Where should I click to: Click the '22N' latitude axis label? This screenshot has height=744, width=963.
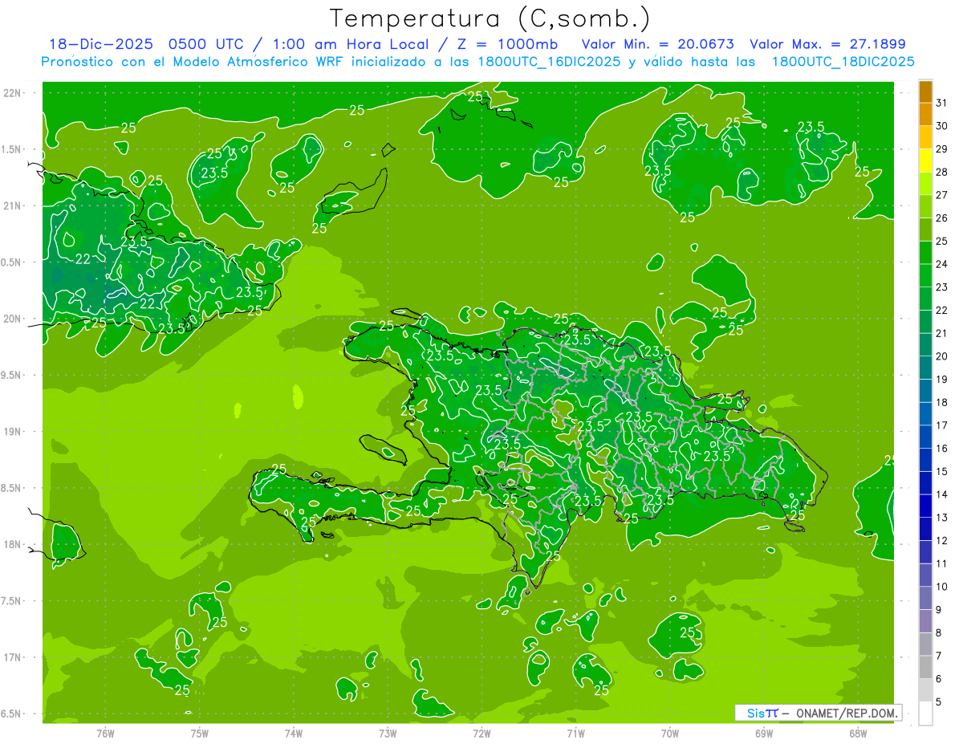(x=13, y=93)
